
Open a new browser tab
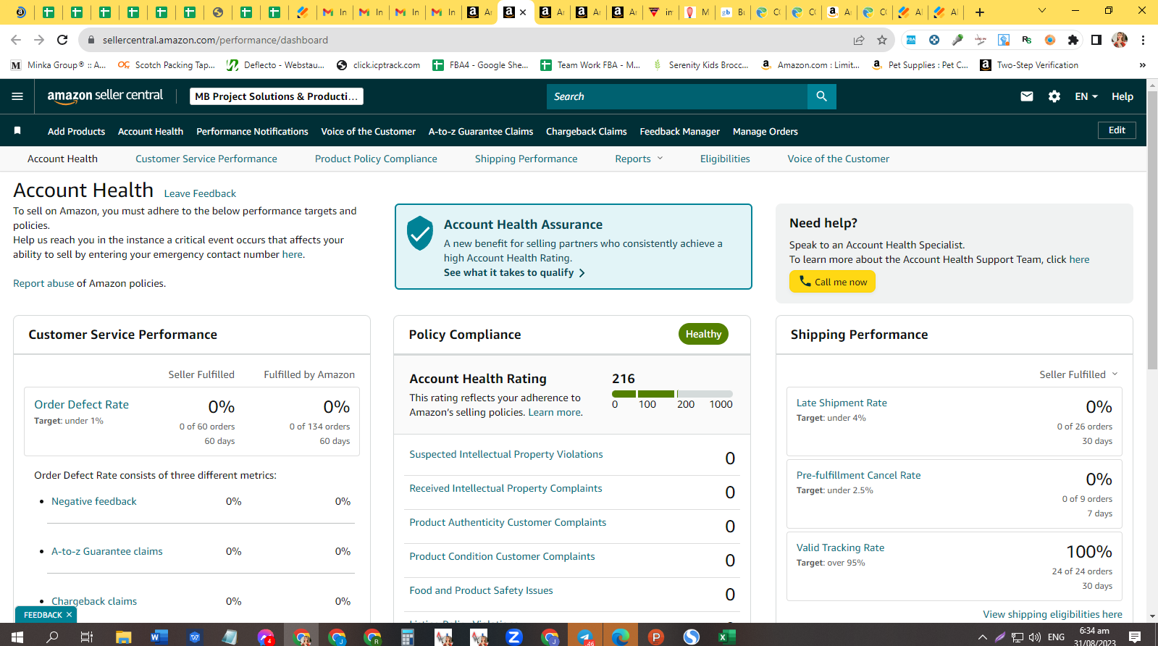coord(980,12)
